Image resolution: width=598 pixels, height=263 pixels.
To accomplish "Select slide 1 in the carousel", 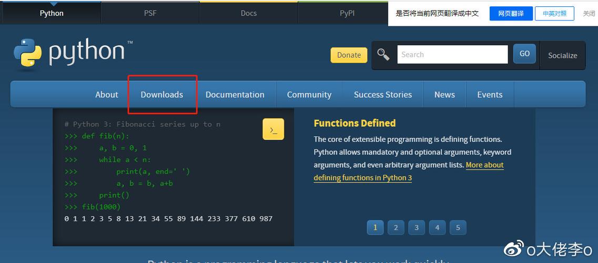I will point(376,228).
